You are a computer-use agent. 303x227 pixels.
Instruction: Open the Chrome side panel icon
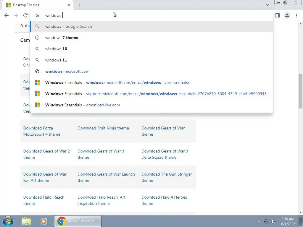[x=278, y=15]
